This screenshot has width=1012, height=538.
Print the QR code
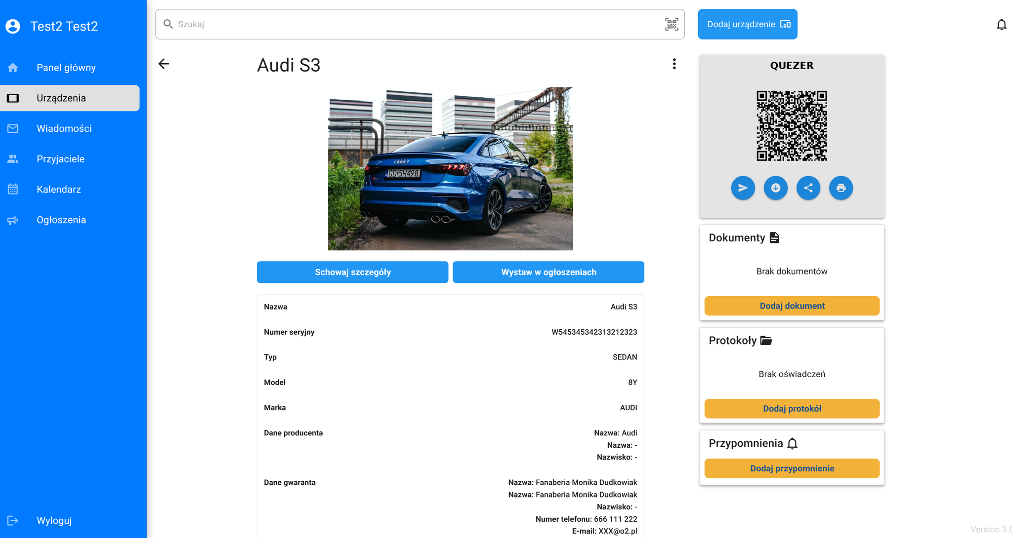tap(841, 188)
